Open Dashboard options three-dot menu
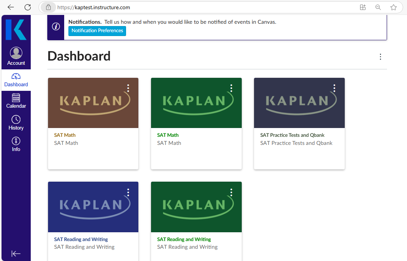 pyautogui.click(x=380, y=57)
